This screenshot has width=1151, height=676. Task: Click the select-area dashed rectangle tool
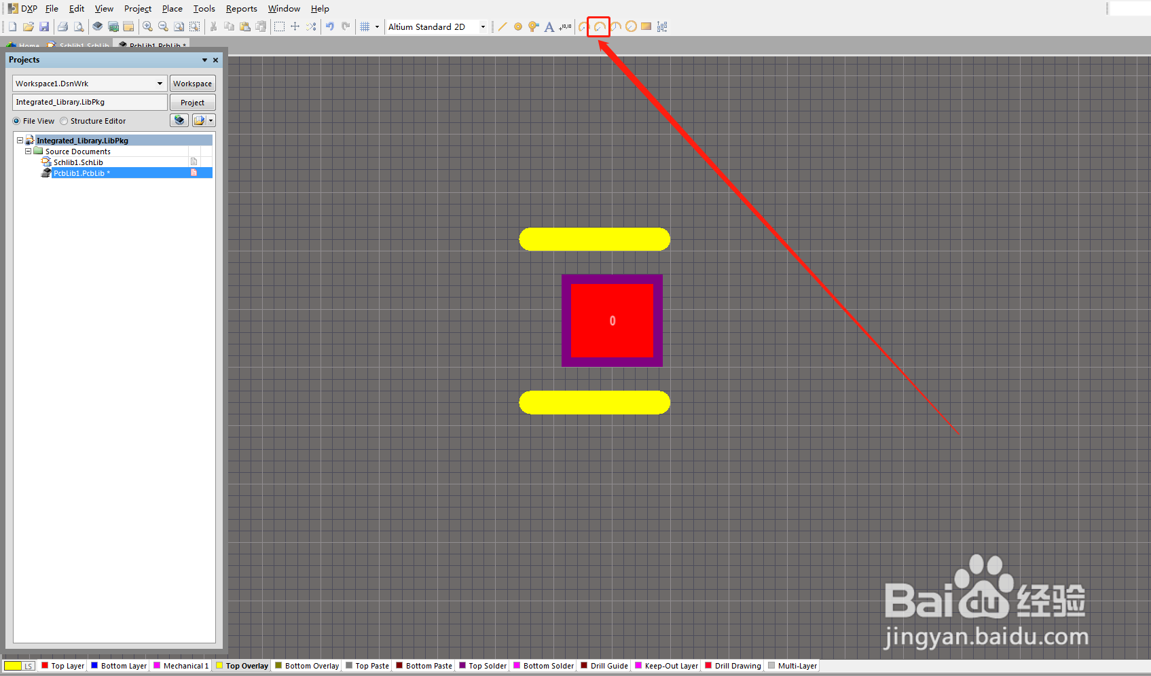279,26
